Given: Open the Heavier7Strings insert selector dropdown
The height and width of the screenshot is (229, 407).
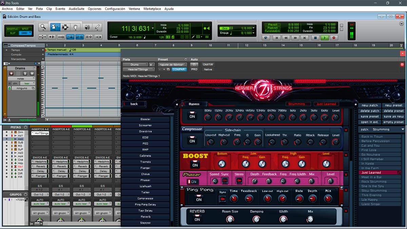Looking at the screenshot, I should click(139, 69).
